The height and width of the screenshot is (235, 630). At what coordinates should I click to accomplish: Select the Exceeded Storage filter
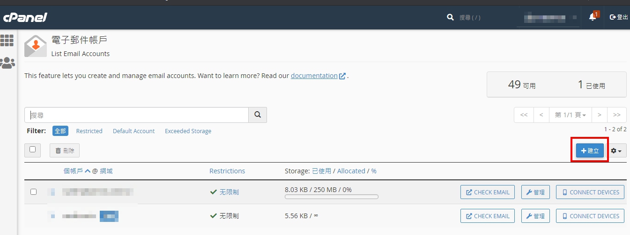[188, 131]
